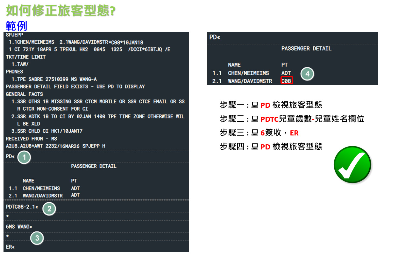Click the computer icon in step 步驟三

click(x=255, y=133)
